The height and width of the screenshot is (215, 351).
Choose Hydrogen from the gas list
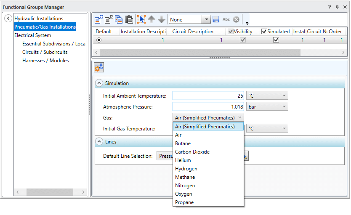pyautogui.click(x=208, y=169)
